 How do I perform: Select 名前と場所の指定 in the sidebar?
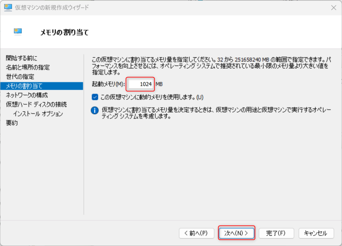click(x=28, y=67)
